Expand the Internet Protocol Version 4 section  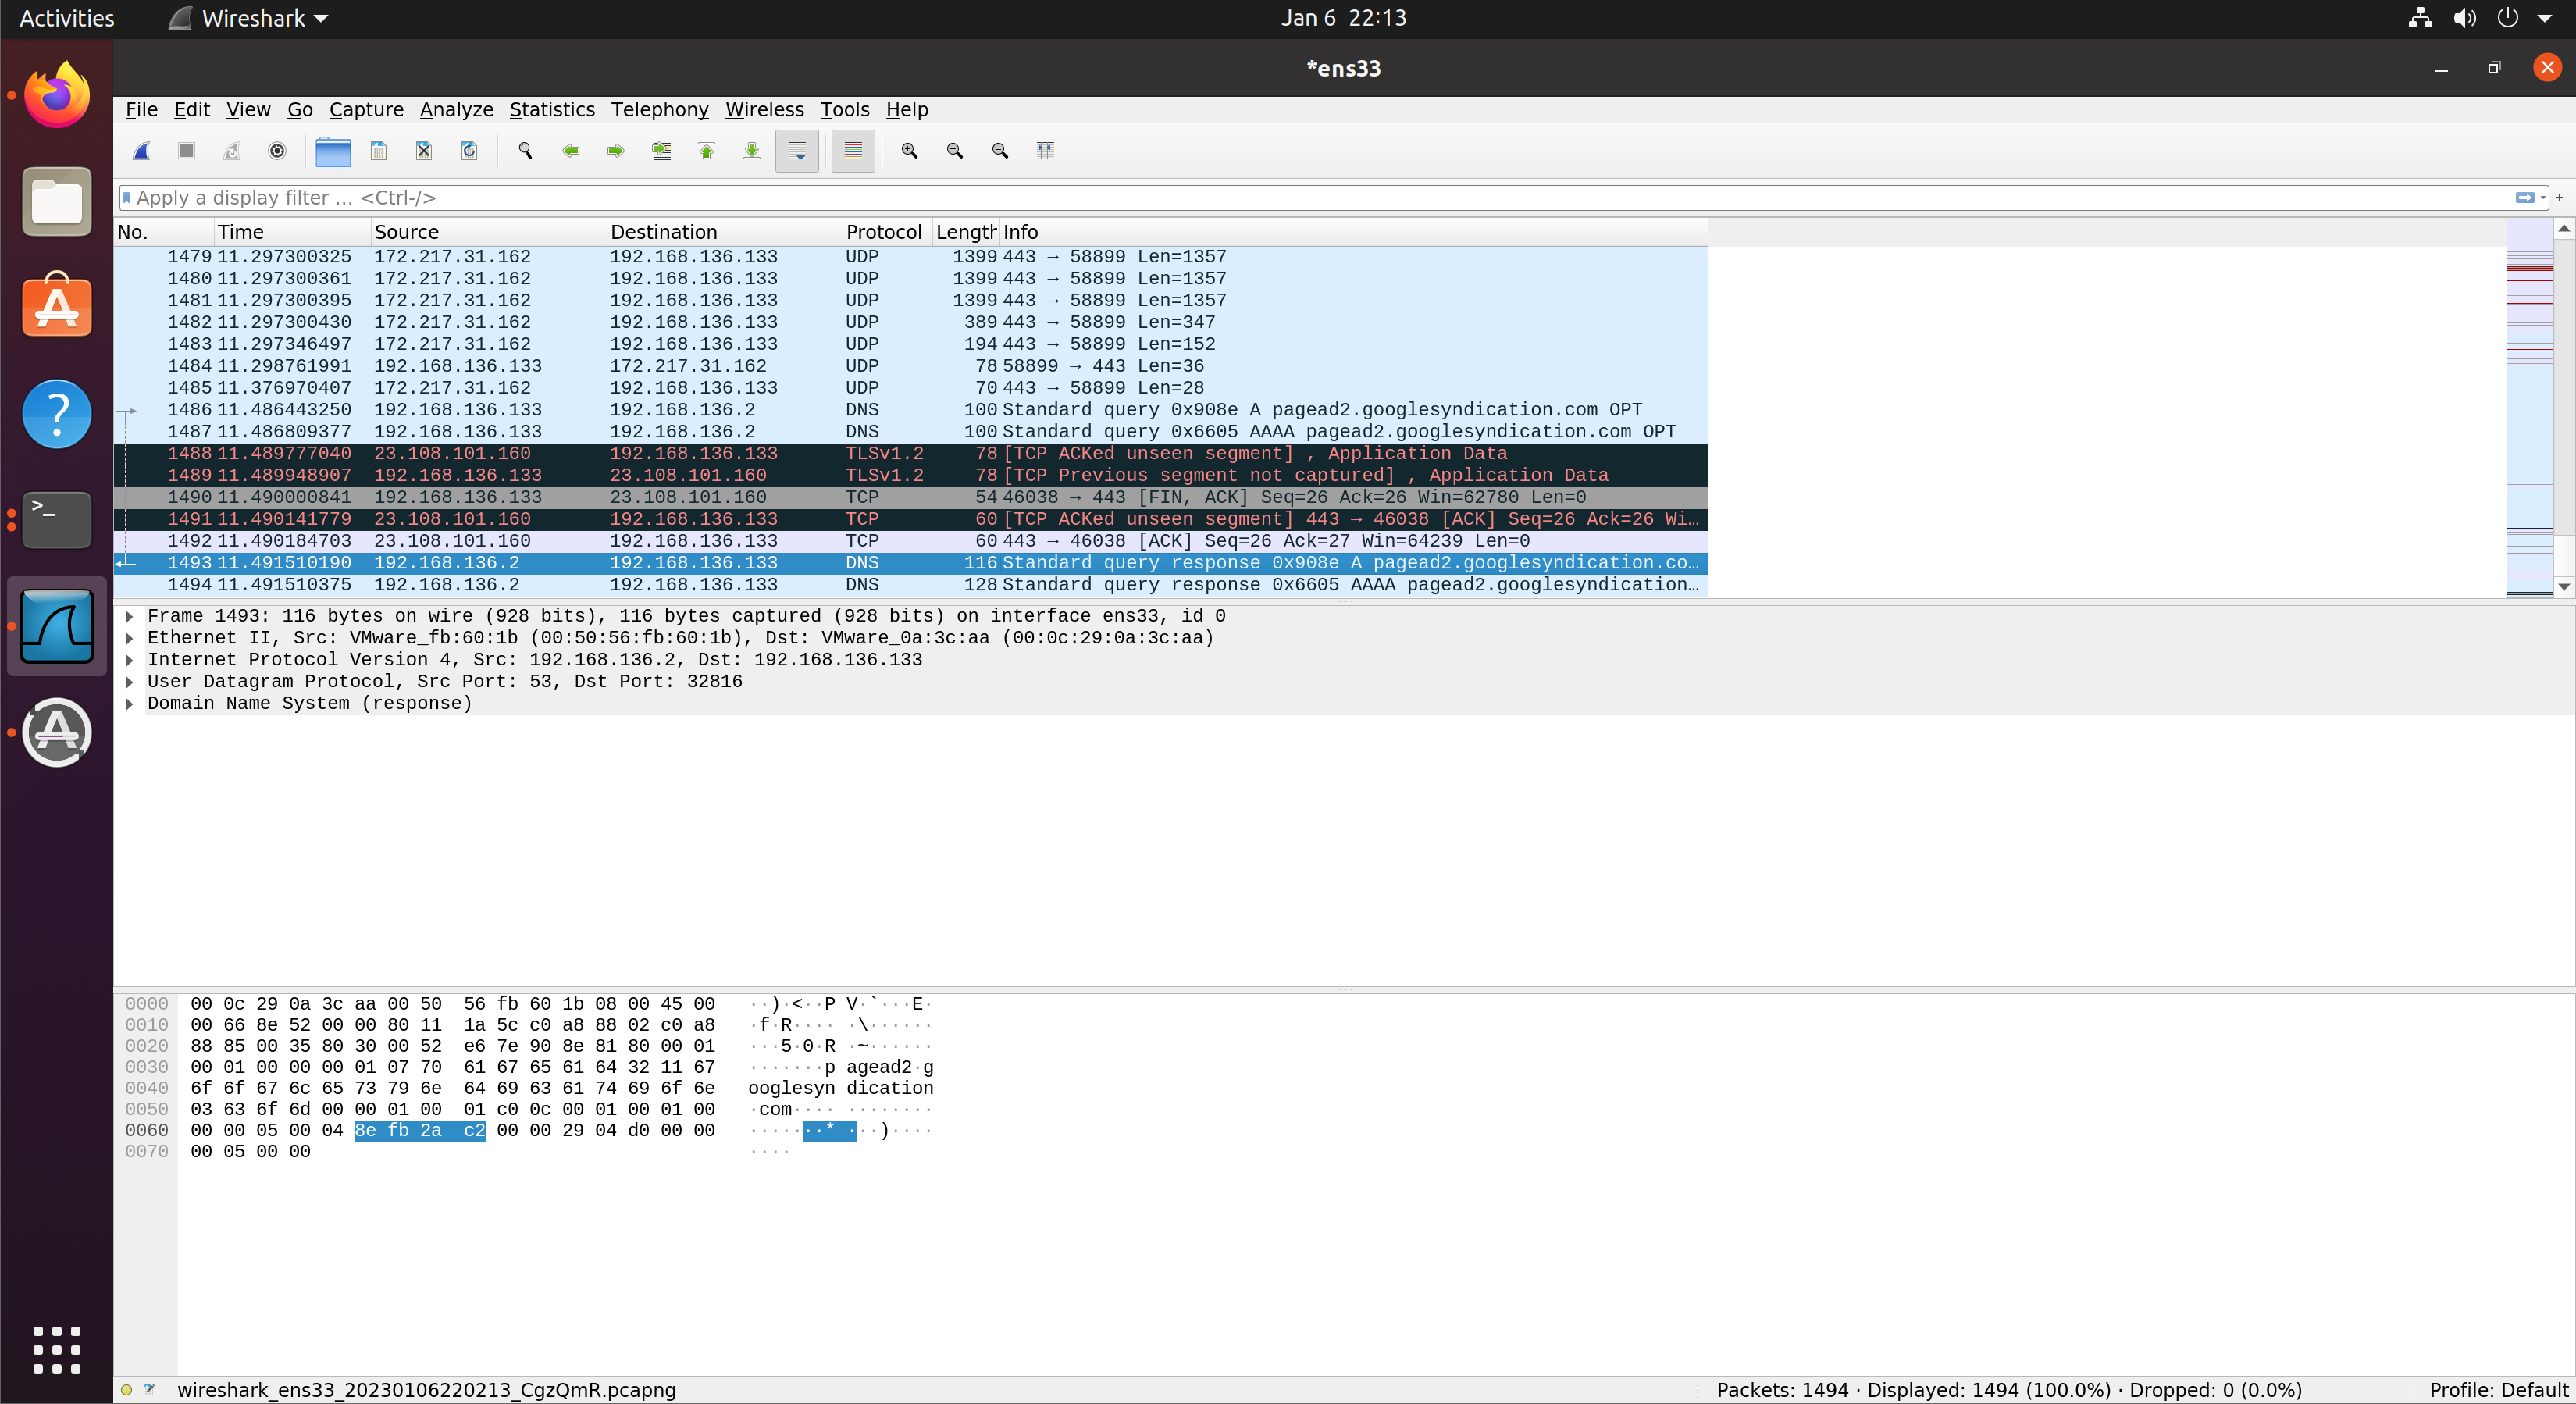point(129,660)
